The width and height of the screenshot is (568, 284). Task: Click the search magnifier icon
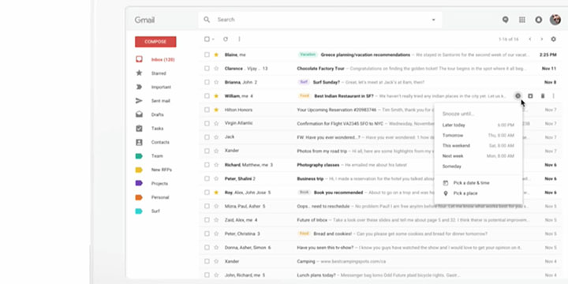coord(207,20)
